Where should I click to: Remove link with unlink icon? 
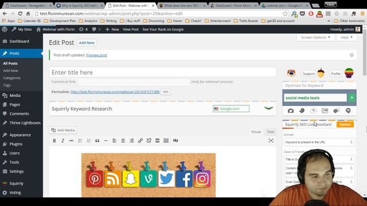click(149, 141)
